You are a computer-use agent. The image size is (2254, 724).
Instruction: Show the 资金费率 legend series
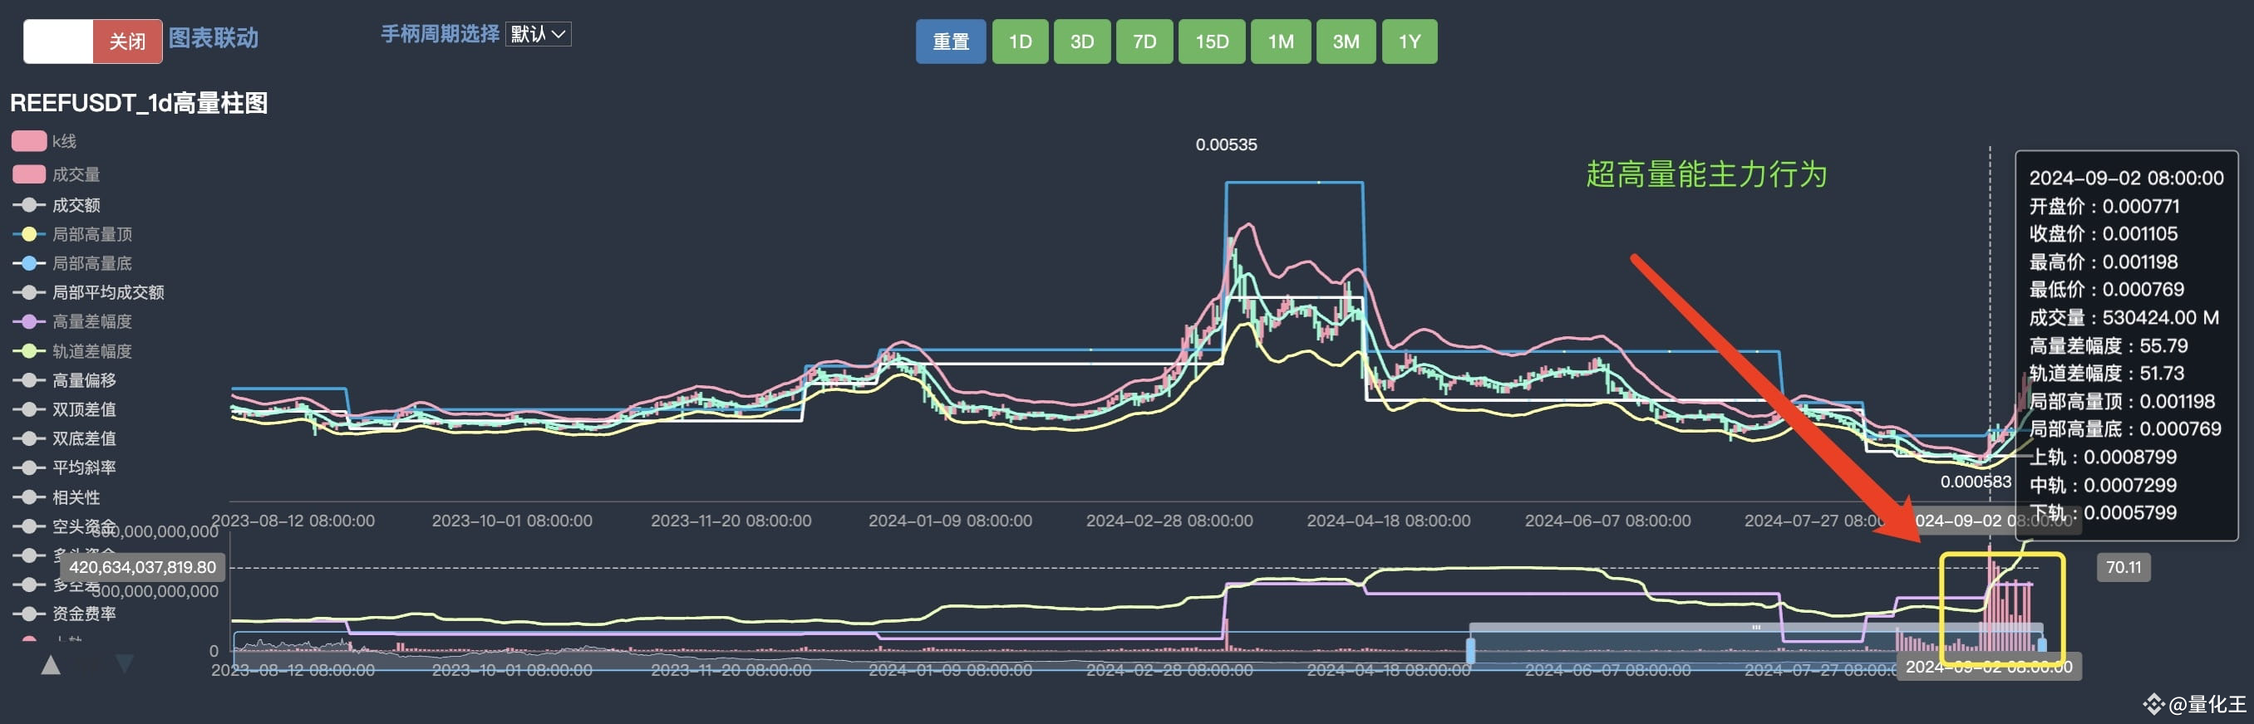pos(64,613)
